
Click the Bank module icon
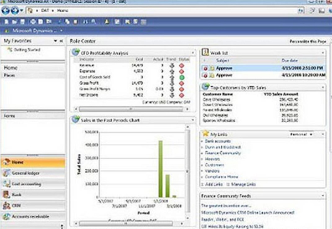pos(6,195)
